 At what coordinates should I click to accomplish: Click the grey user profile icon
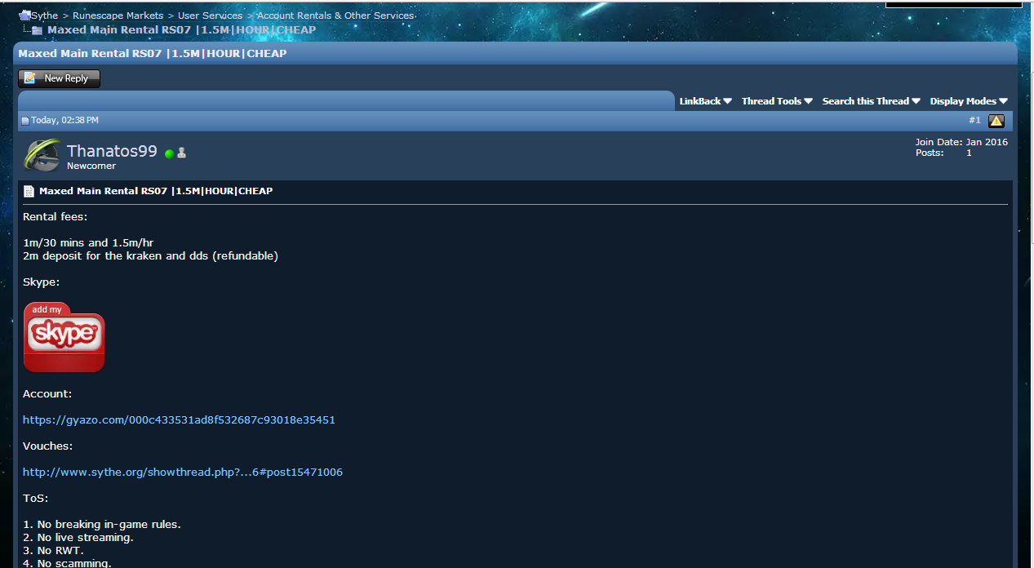click(x=181, y=153)
